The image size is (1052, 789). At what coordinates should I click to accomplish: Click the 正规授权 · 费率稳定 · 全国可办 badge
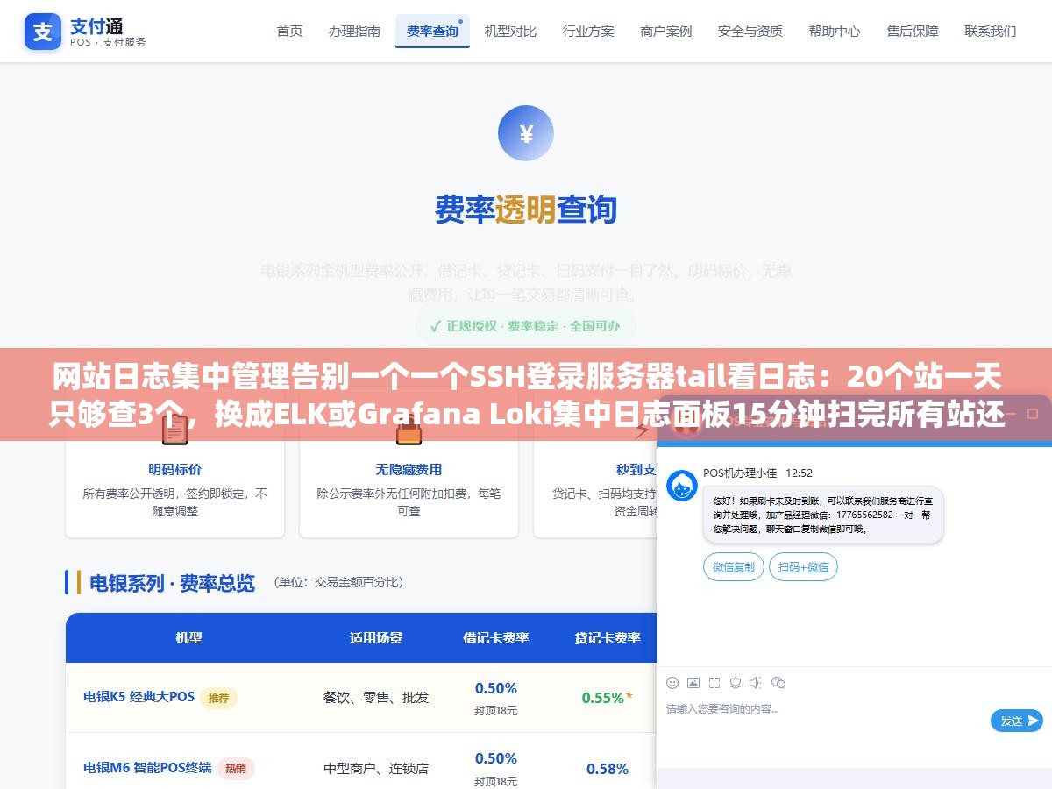[x=525, y=325]
